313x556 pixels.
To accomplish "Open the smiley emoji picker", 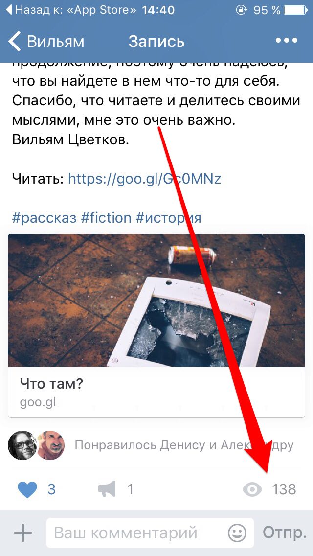I will [237, 533].
